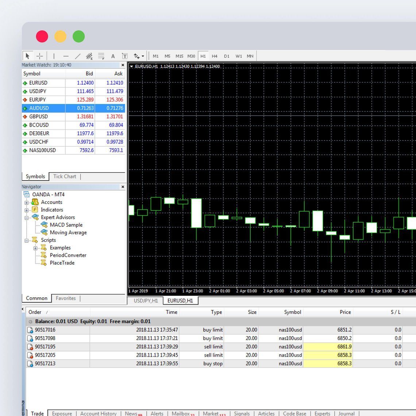Select the horizontal line drawing tool
The width and height of the screenshot is (416, 416).
tap(66, 56)
